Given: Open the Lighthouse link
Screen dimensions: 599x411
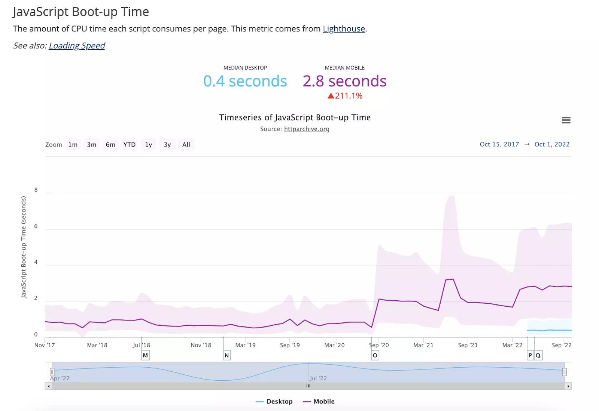Looking at the screenshot, I should (x=344, y=29).
